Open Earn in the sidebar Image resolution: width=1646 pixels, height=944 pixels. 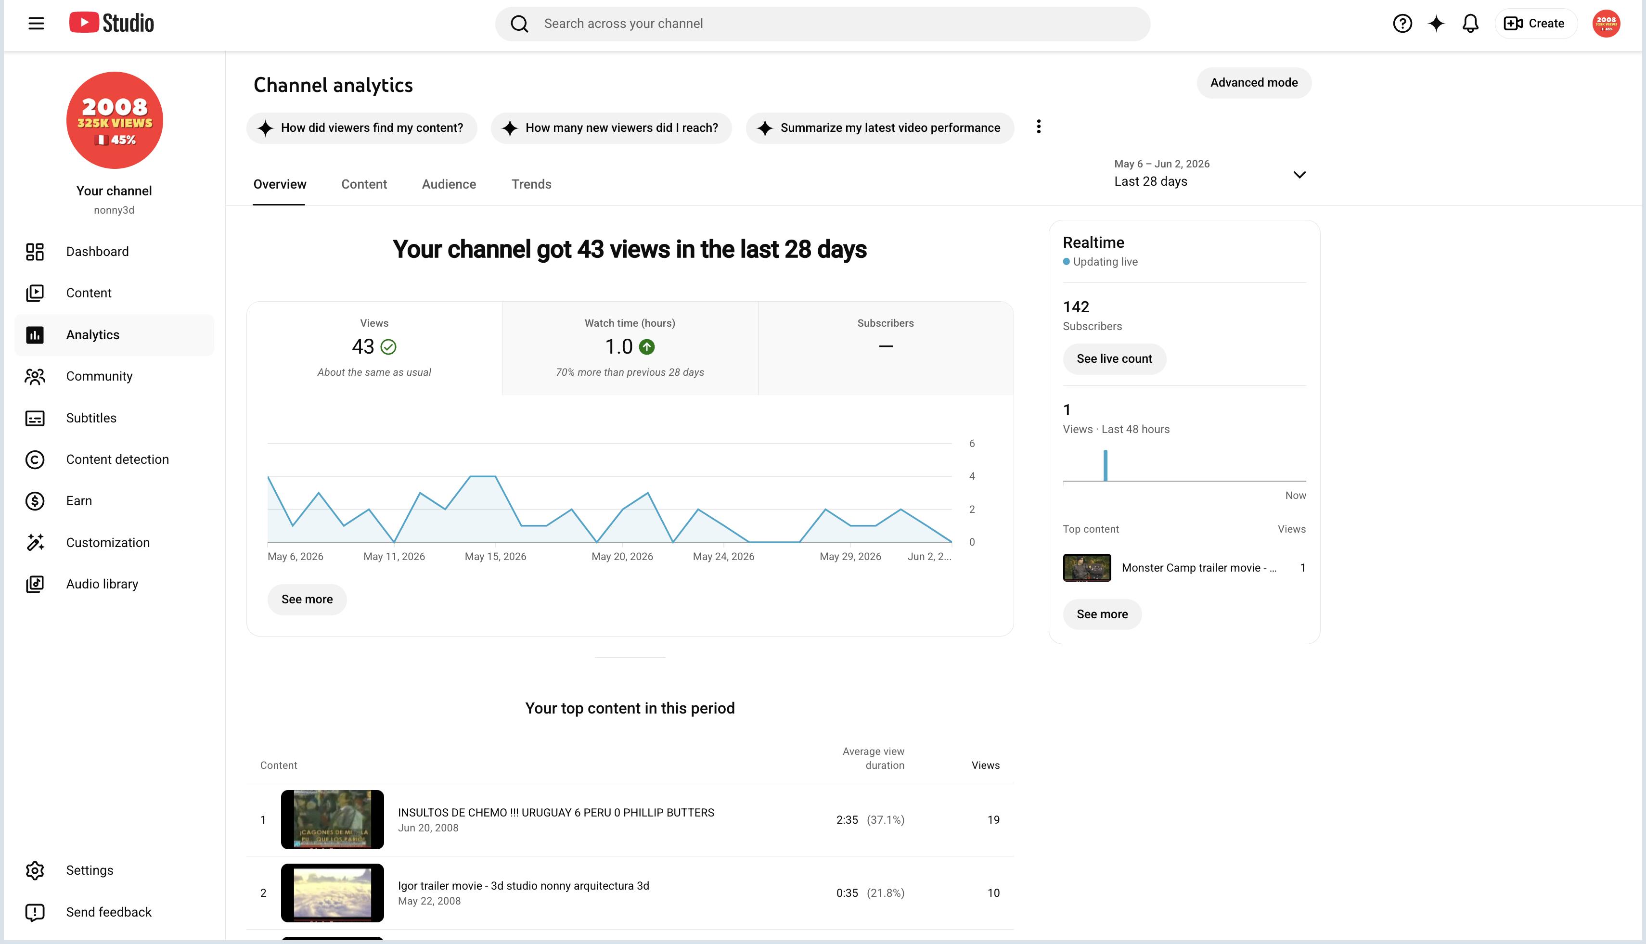coord(114,501)
